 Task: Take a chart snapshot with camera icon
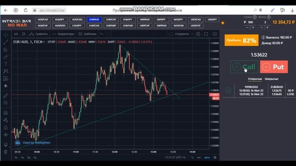point(215,34)
